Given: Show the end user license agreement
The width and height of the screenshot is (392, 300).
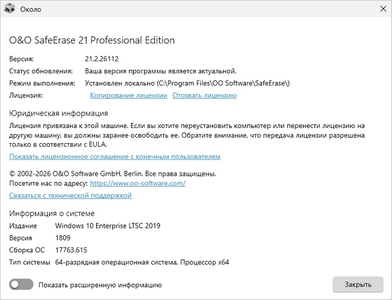Looking at the screenshot, I should 115,157.
